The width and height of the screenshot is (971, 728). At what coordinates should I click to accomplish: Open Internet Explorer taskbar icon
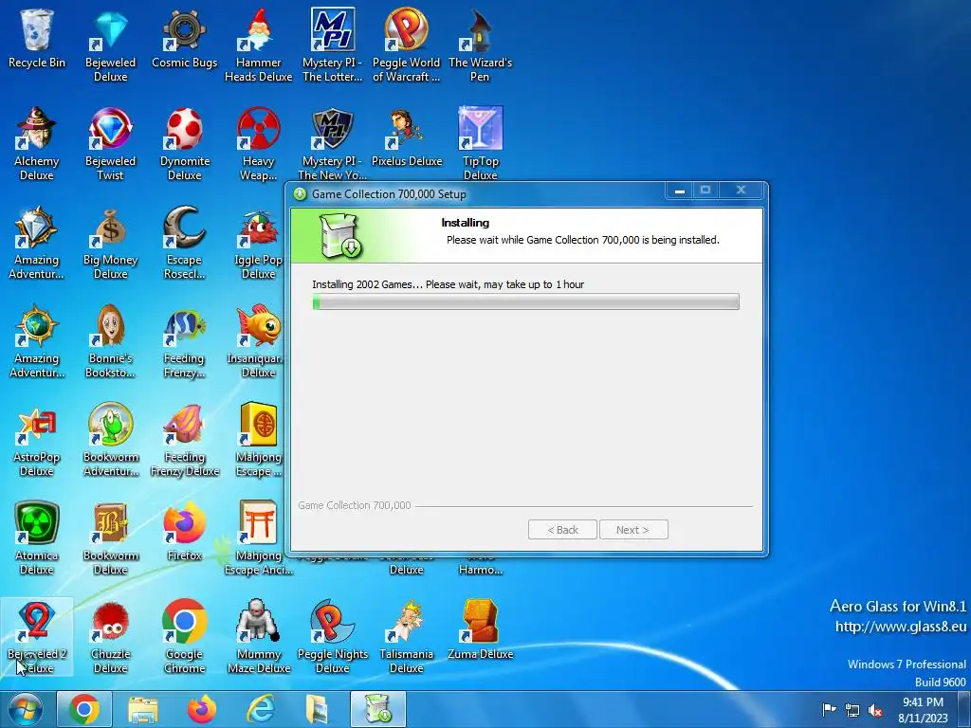coord(260,709)
